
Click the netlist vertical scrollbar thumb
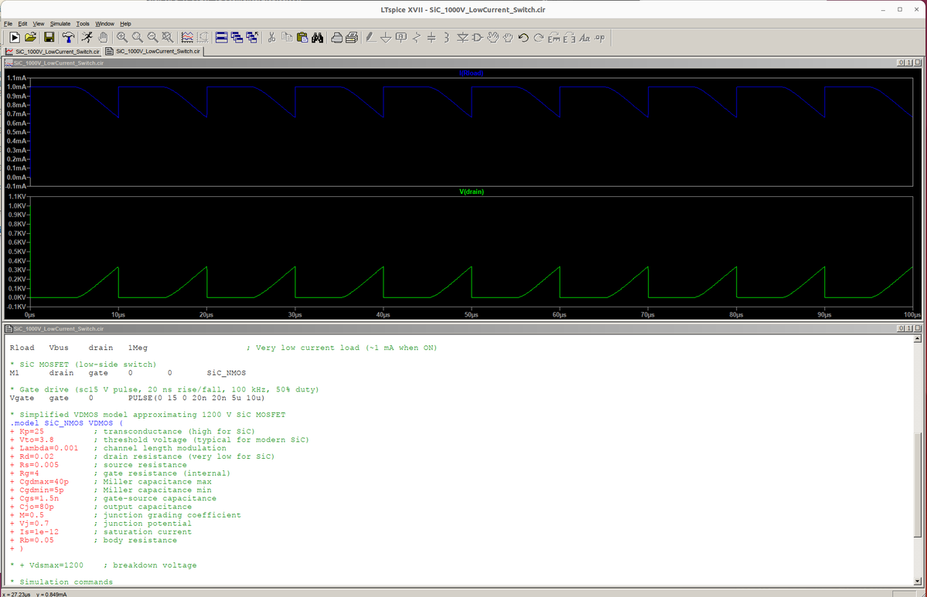tap(918, 485)
